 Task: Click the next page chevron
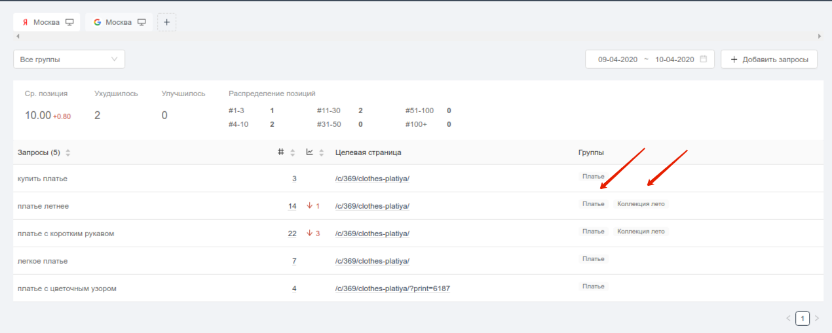tap(817, 319)
